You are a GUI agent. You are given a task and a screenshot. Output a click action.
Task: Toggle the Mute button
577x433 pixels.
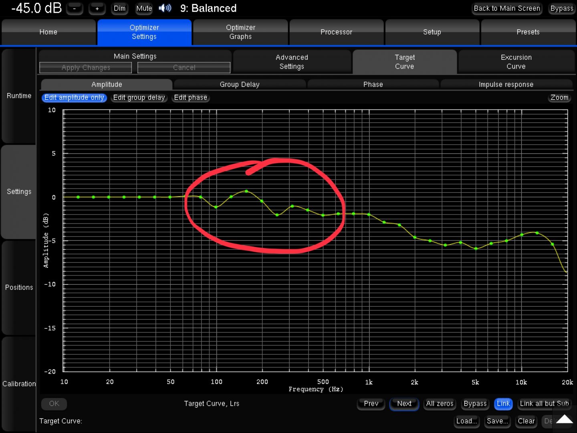tap(144, 8)
